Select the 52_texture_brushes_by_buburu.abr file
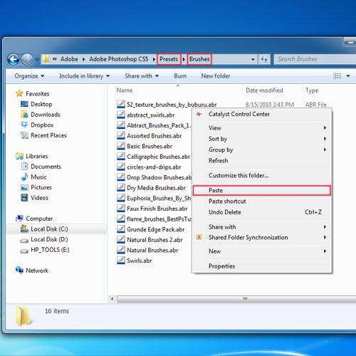Screen dimensions: 356x356 167,105
